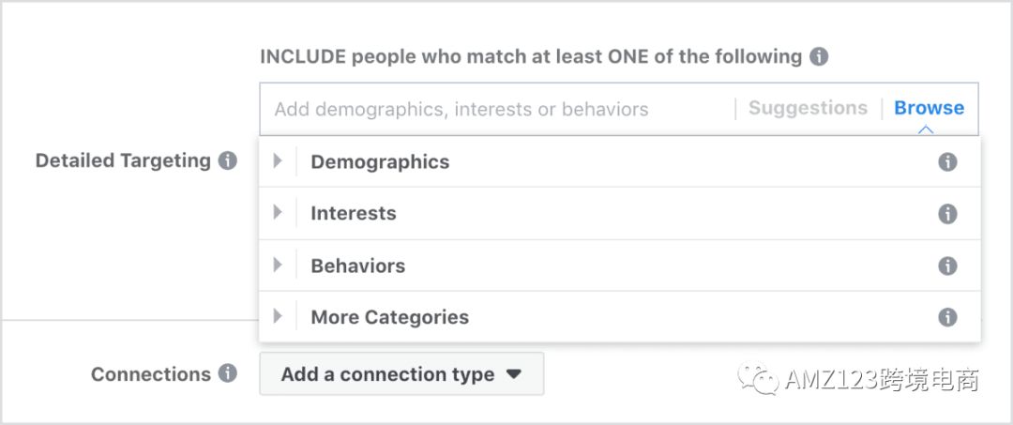Open Suggestions for targeting
The height and width of the screenshot is (425, 1013).
[808, 108]
